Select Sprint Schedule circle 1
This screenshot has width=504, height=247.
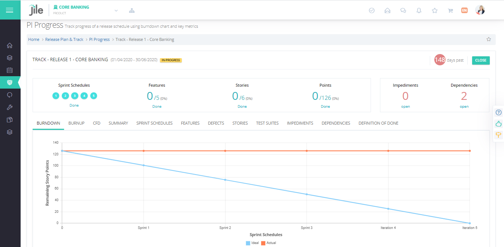tap(55, 96)
